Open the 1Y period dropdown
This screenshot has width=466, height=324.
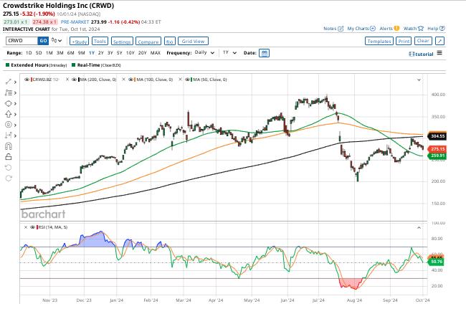(x=229, y=52)
